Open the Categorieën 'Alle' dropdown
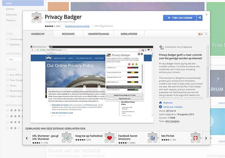Viewport: 225px width, 158px height. coord(13,59)
